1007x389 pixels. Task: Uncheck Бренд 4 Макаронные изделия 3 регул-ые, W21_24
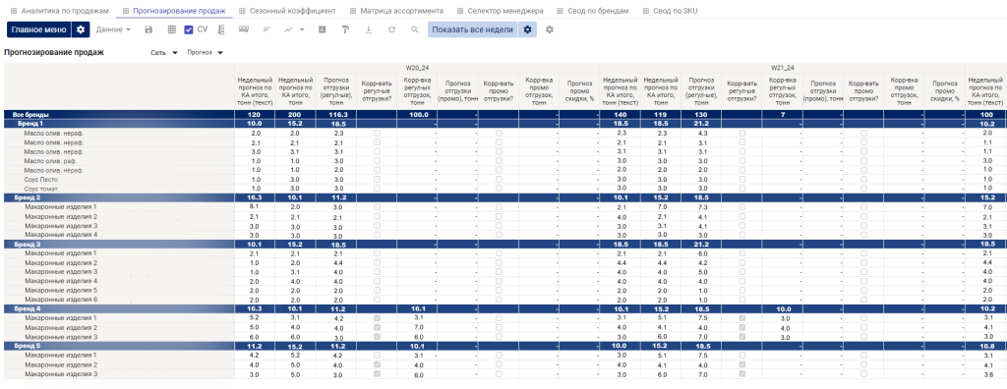pyautogui.click(x=741, y=337)
